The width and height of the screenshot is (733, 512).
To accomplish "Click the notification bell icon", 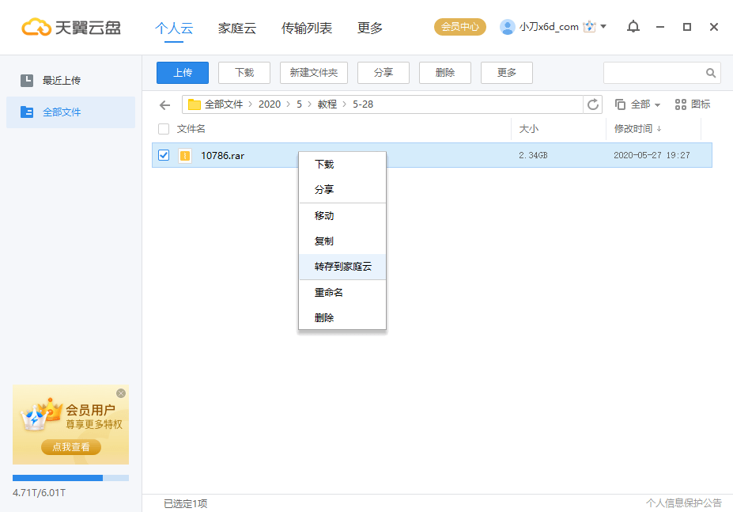I will tap(633, 27).
